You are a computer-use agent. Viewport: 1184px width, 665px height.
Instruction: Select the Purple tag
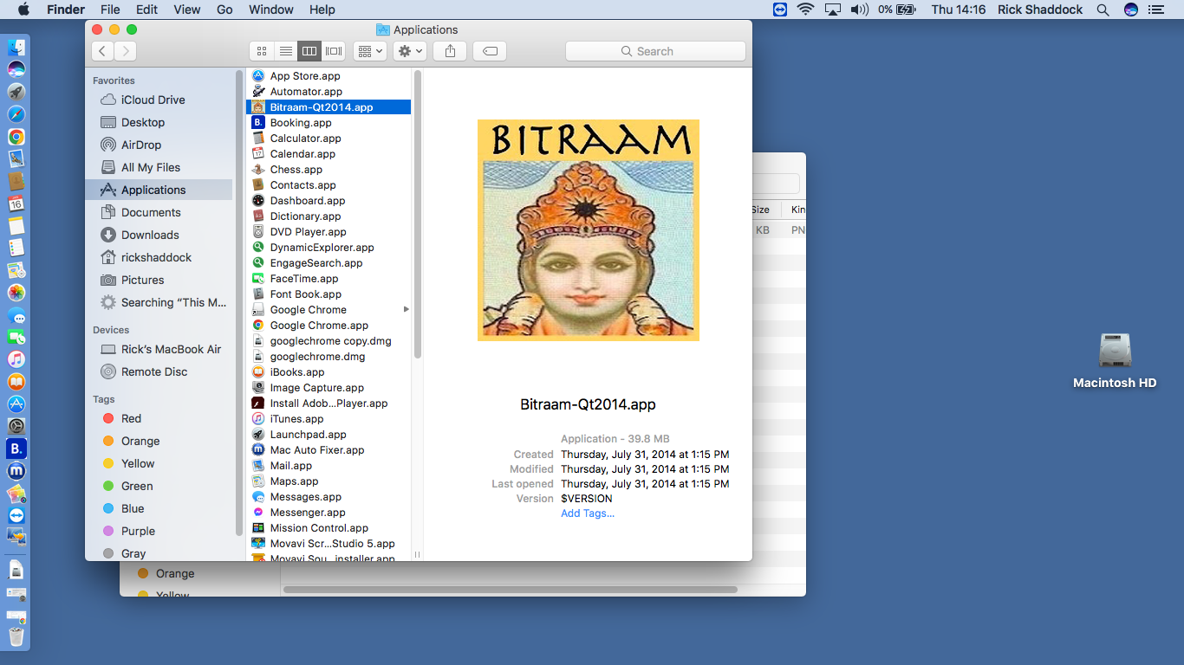(138, 531)
